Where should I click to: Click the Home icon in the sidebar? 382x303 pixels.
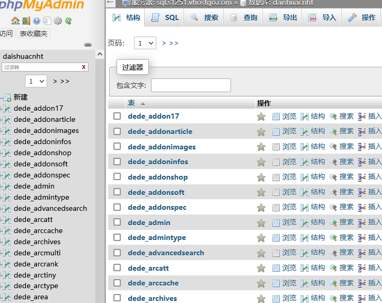[x=15, y=21]
